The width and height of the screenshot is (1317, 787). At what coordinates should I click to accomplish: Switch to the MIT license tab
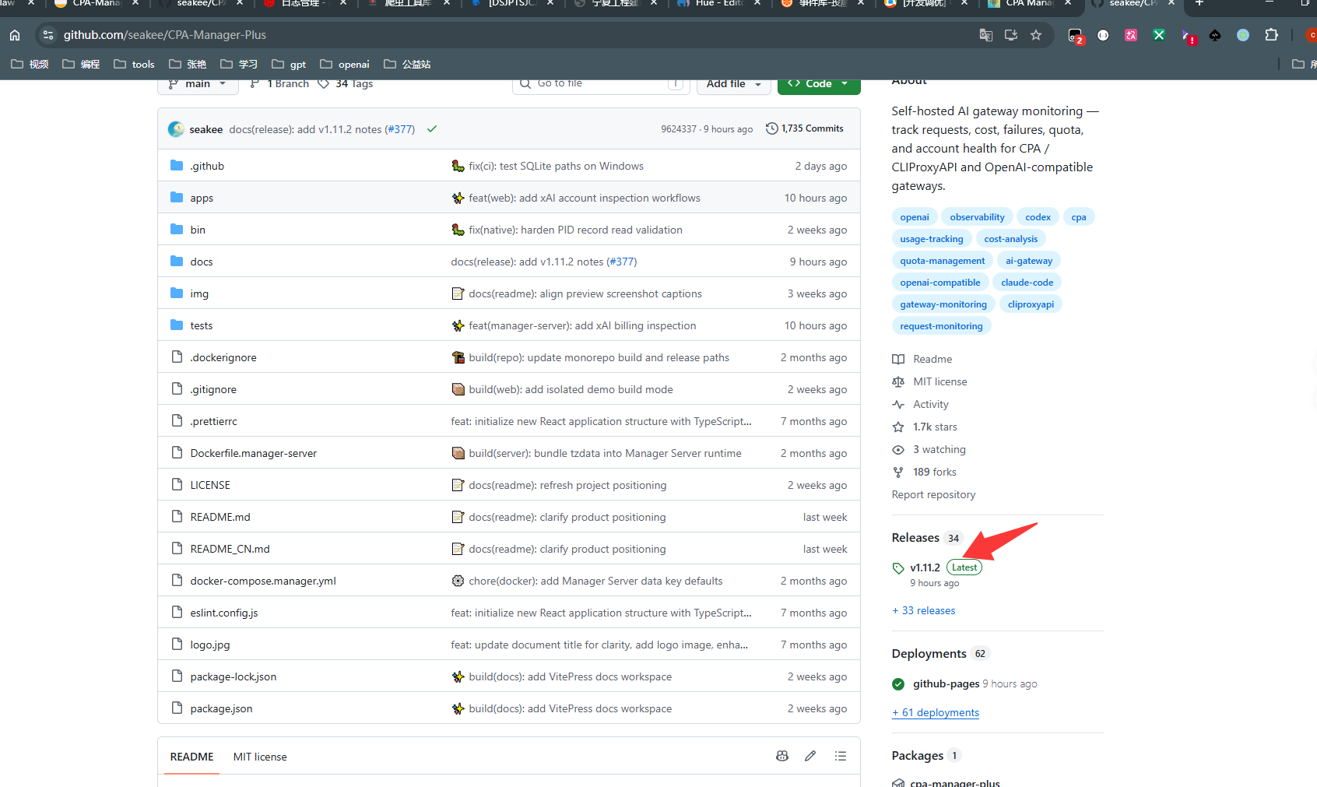click(x=260, y=757)
